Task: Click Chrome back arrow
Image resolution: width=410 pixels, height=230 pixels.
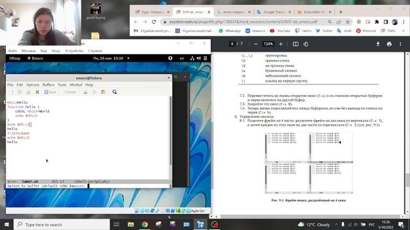Action: pos(136,22)
